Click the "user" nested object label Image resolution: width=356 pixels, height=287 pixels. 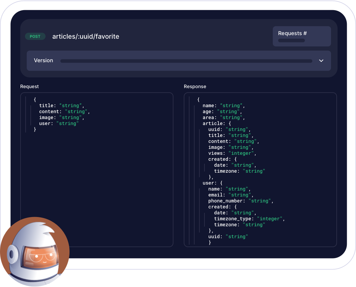(x=209, y=183)
